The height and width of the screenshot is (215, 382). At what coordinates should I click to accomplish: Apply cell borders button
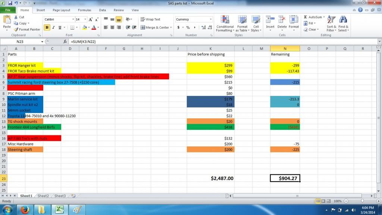pos(72,28)
